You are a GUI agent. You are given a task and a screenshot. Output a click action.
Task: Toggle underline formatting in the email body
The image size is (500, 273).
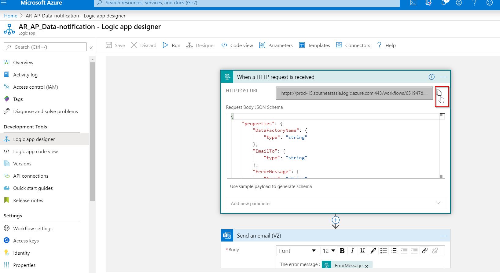coord(362,251)
